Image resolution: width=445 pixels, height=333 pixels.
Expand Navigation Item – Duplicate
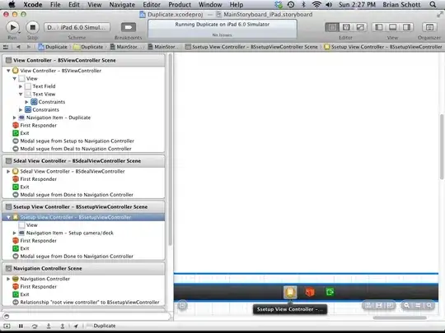pos(15,118)
